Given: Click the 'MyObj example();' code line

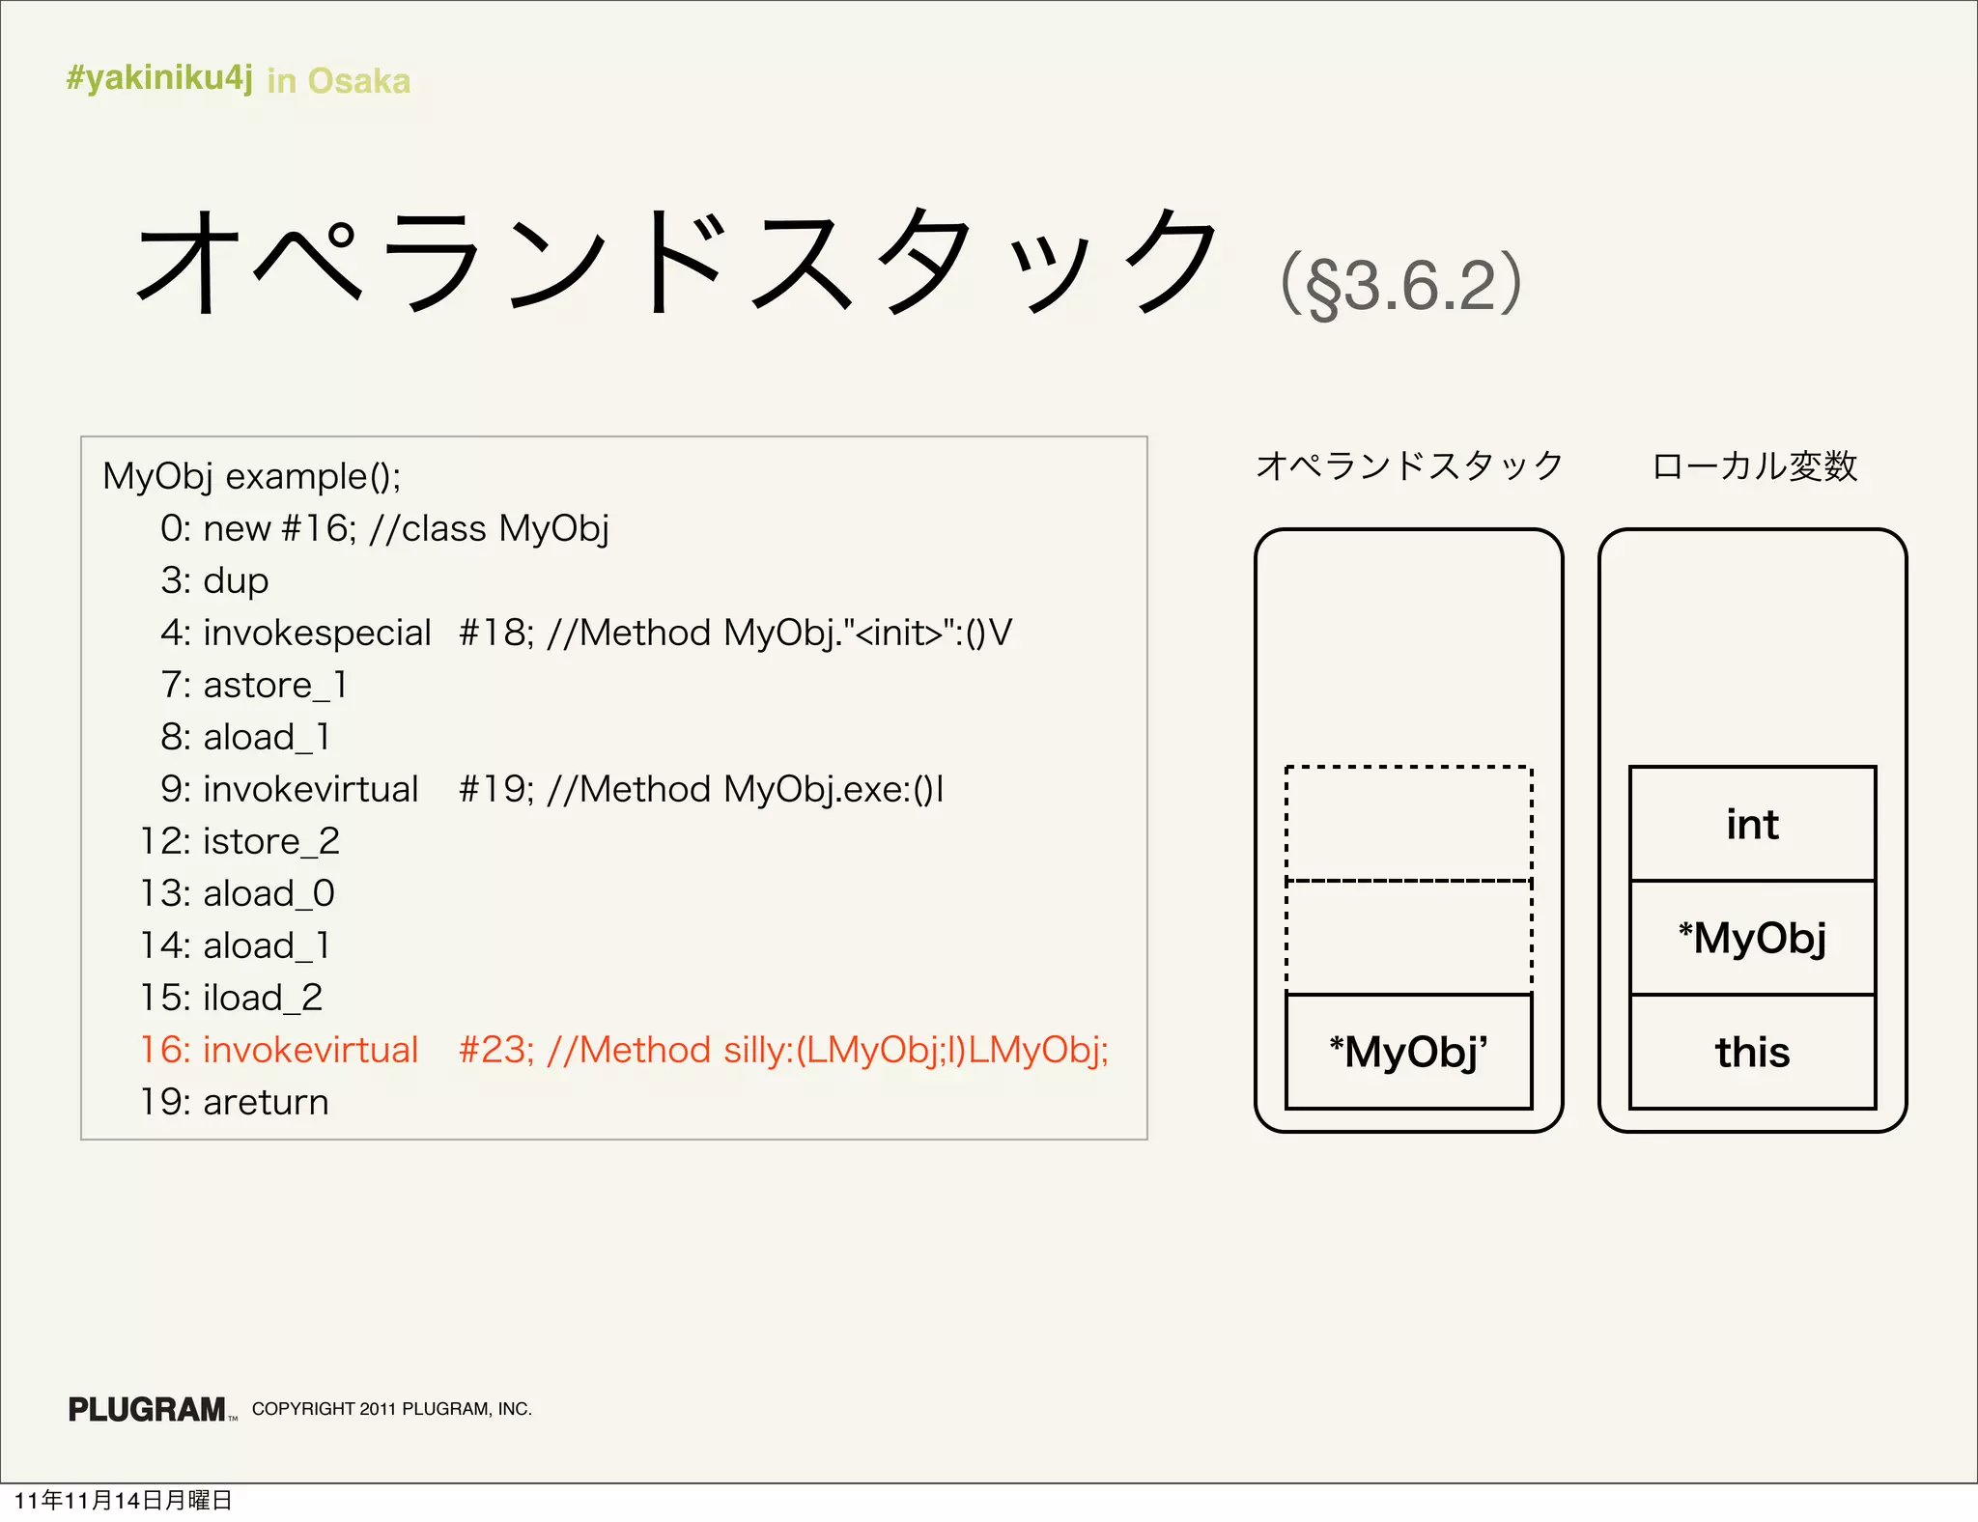Looking at the screenshot, I should coord(251,476).
